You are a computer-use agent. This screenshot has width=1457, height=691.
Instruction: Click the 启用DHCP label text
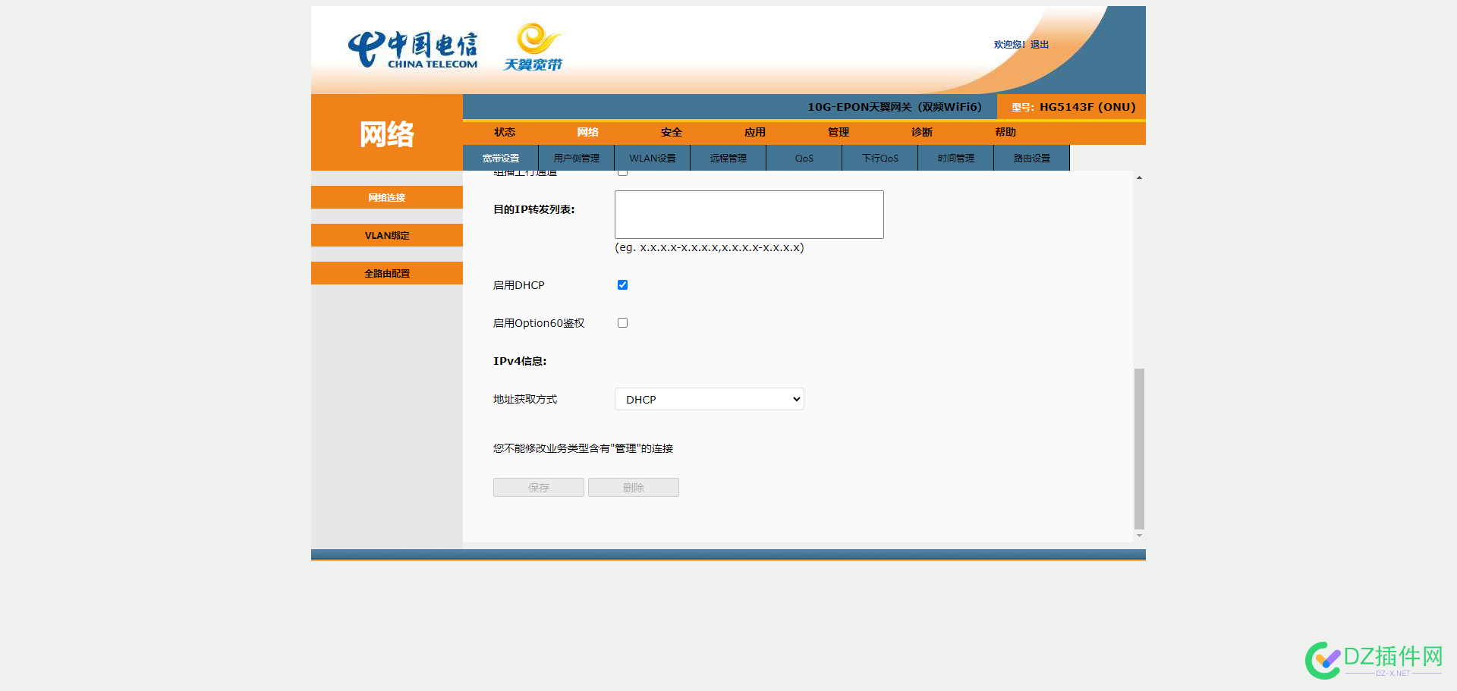coord(519,285)
